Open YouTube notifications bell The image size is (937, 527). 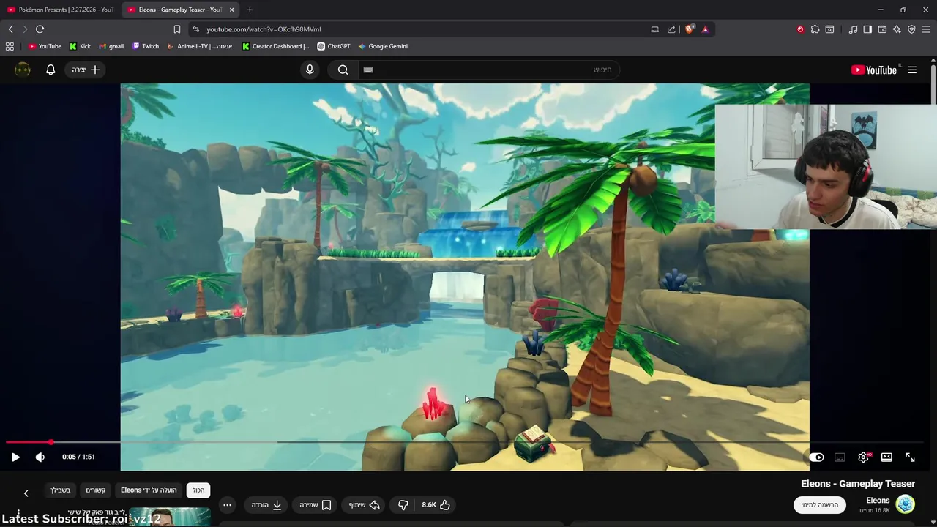51,70
